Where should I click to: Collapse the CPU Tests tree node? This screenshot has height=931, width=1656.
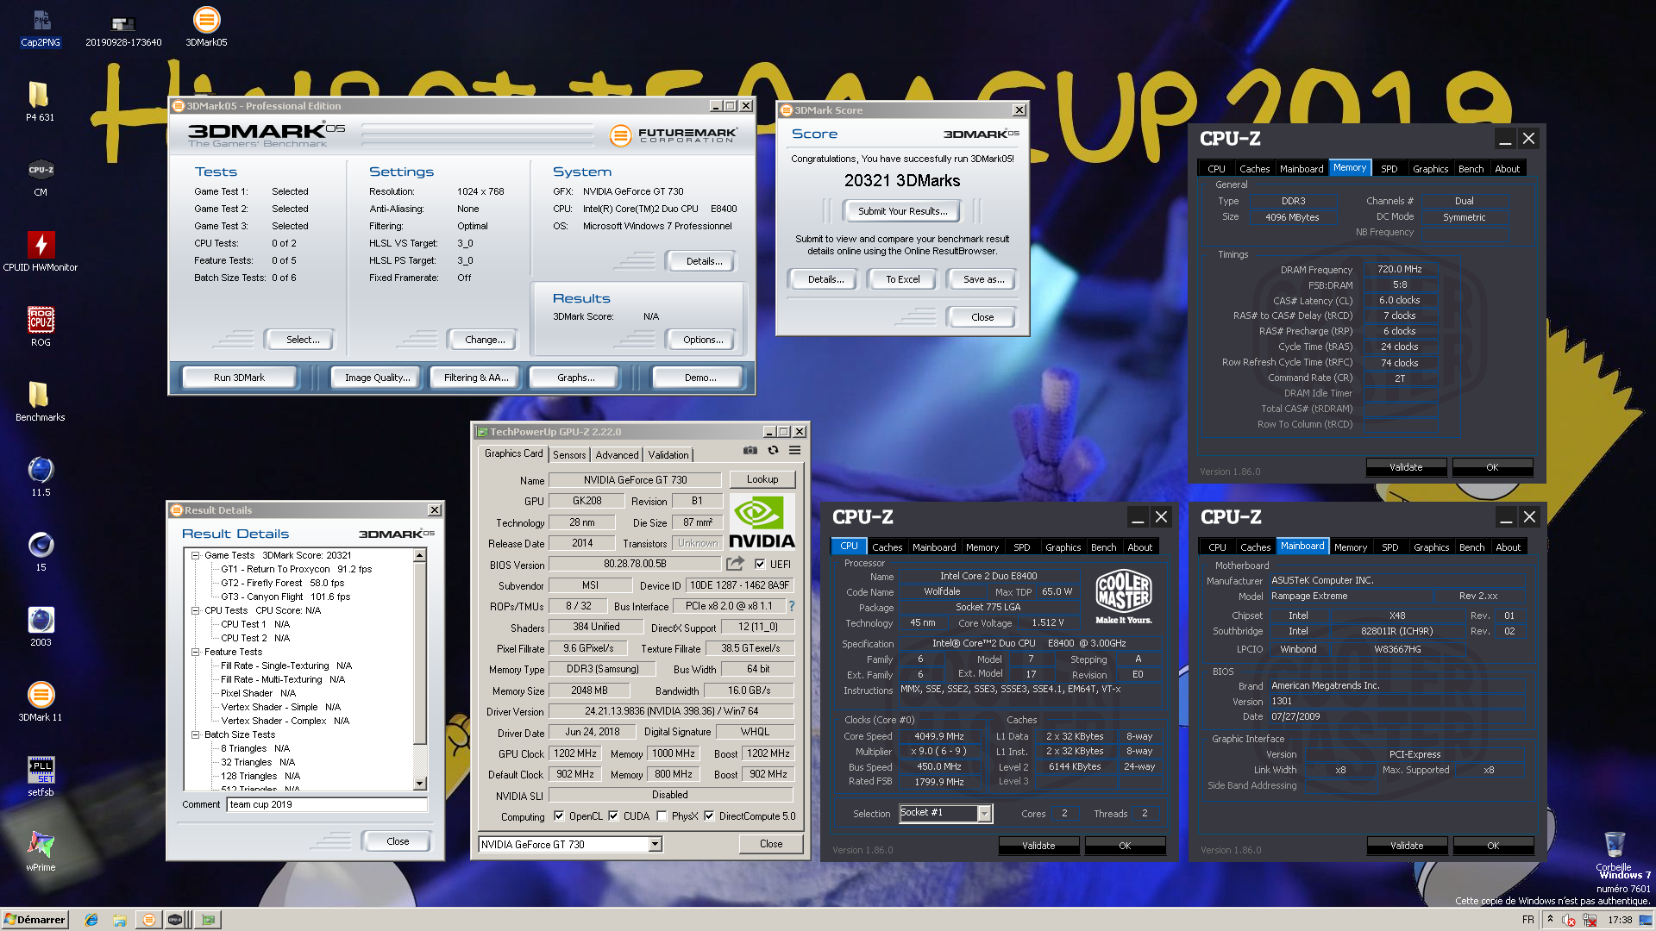196,611
